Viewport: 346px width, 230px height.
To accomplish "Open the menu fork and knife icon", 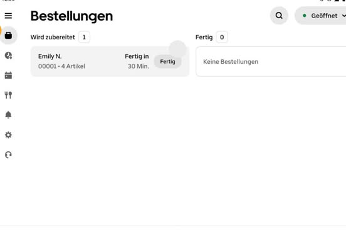I will coord(8,95).
